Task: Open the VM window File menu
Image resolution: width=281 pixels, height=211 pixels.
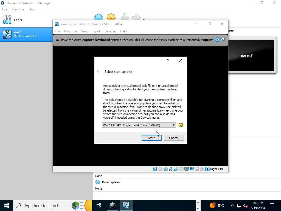Action: 57,31
